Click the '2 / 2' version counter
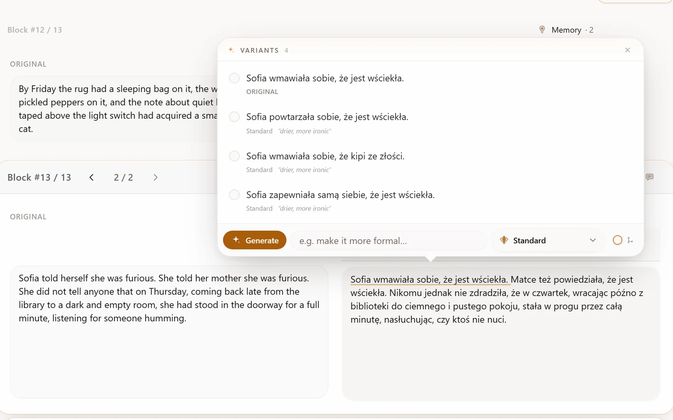 [123, 177]
